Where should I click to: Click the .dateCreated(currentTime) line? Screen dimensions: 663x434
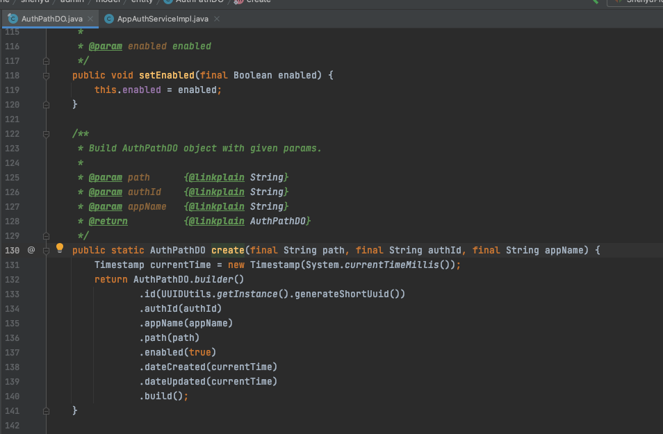click(x=208, y=367)
